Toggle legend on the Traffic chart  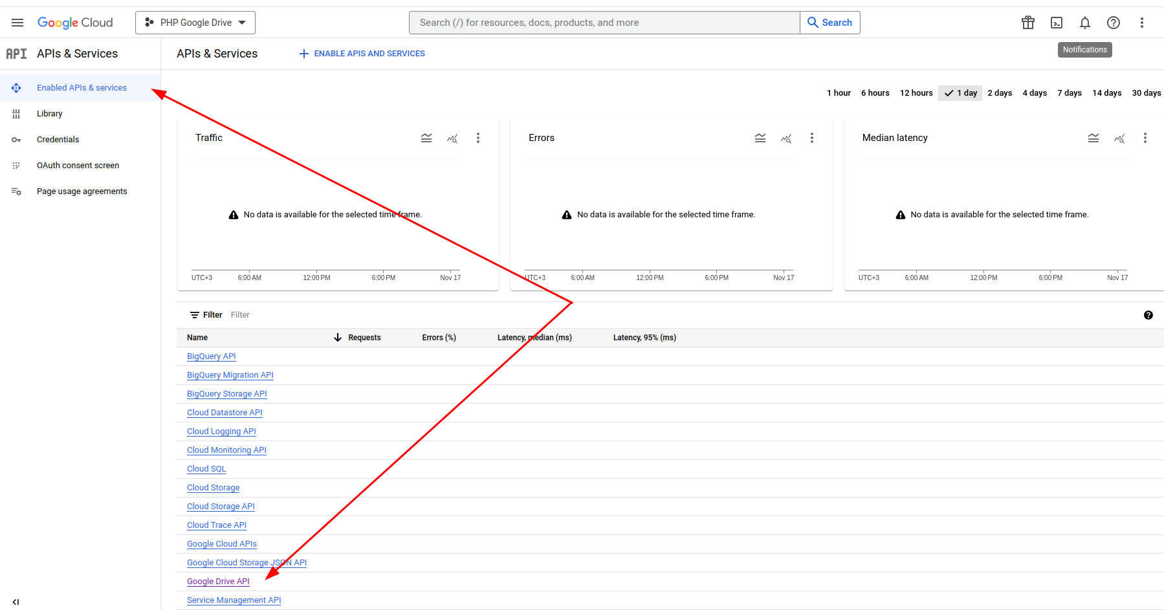point(426,138)
